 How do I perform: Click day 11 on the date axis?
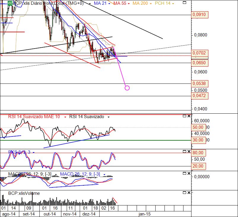click(x=71, y=208)
